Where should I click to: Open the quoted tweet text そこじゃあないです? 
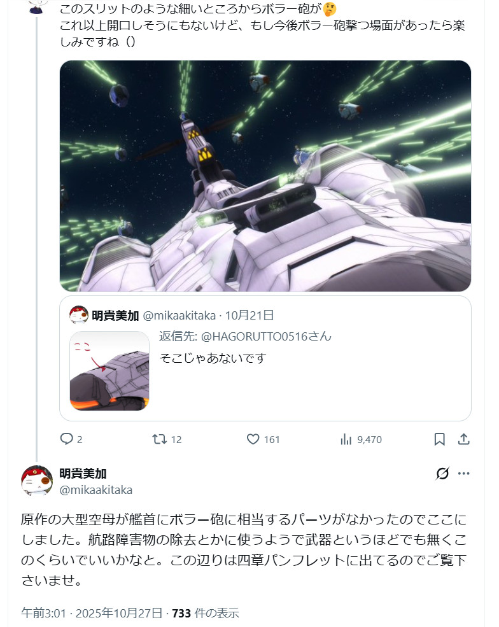(213, 358)
